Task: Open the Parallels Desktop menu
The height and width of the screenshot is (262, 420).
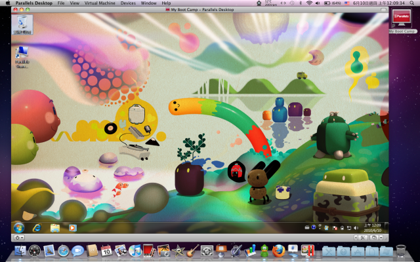Action: [34, 3]
